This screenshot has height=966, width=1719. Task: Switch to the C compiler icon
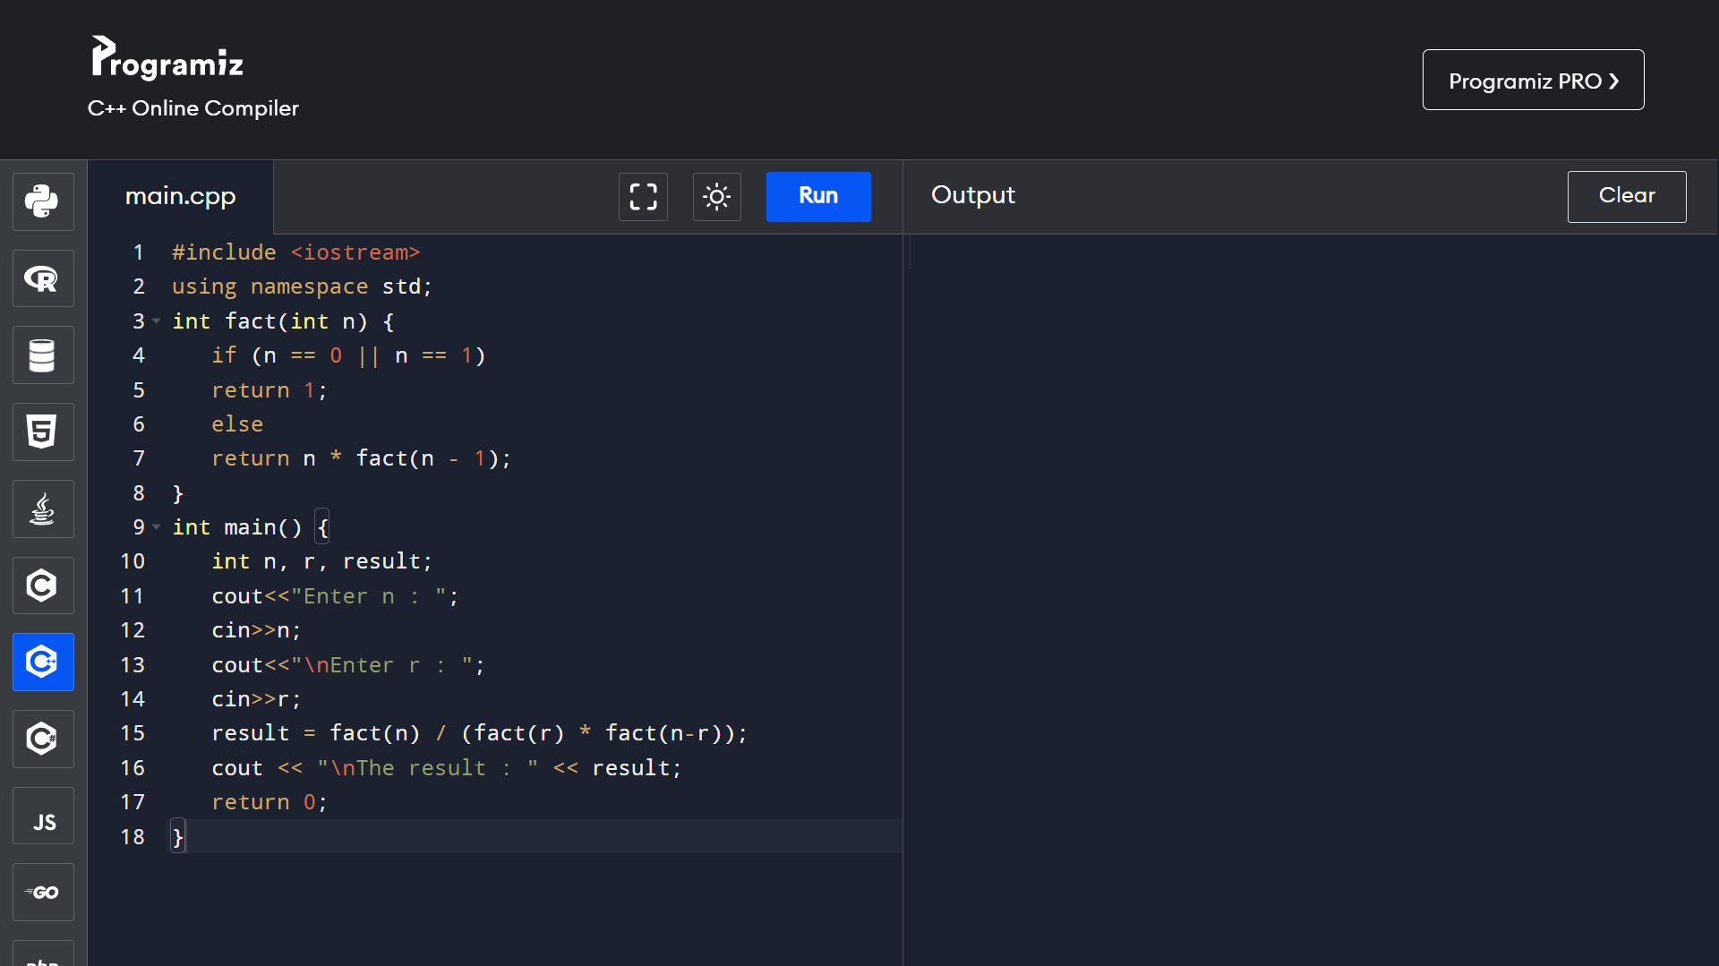point(43,586)
